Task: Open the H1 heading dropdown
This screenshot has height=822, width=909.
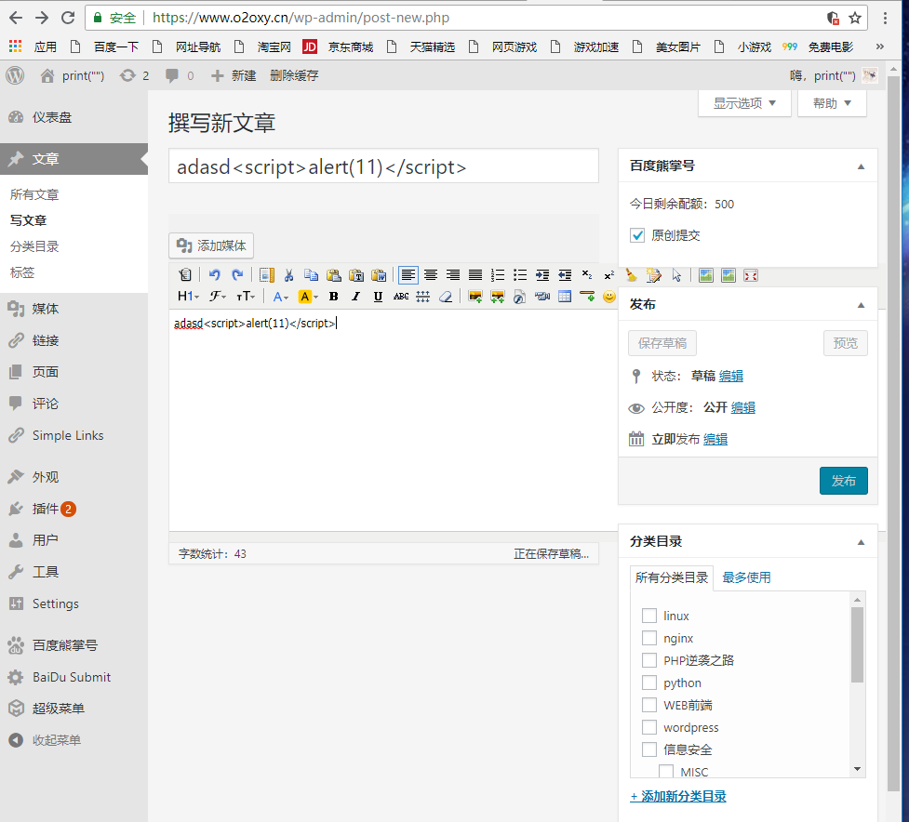Action: pos(186,296)
